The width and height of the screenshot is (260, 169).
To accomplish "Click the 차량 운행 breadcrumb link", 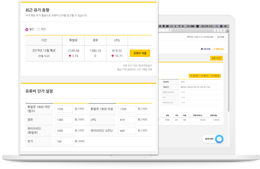I will coord(206,49).
